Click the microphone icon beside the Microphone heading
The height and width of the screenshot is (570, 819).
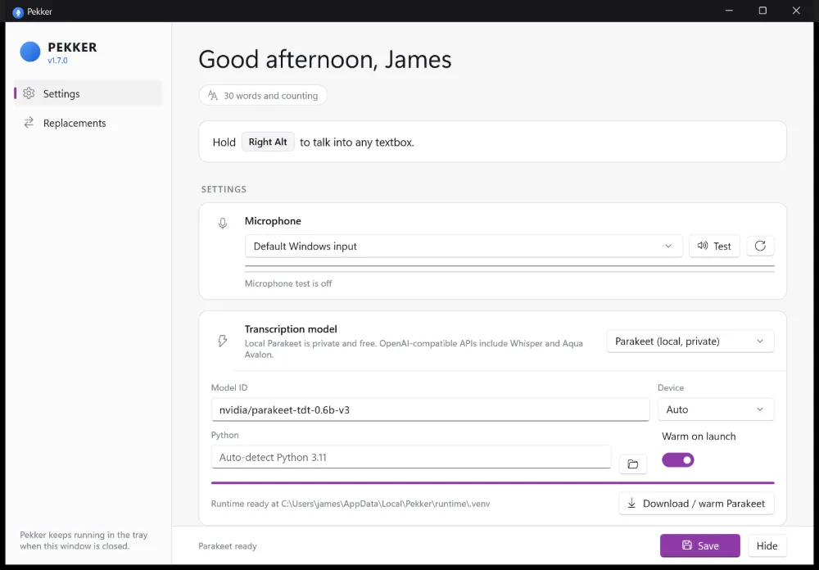[223, 224]
